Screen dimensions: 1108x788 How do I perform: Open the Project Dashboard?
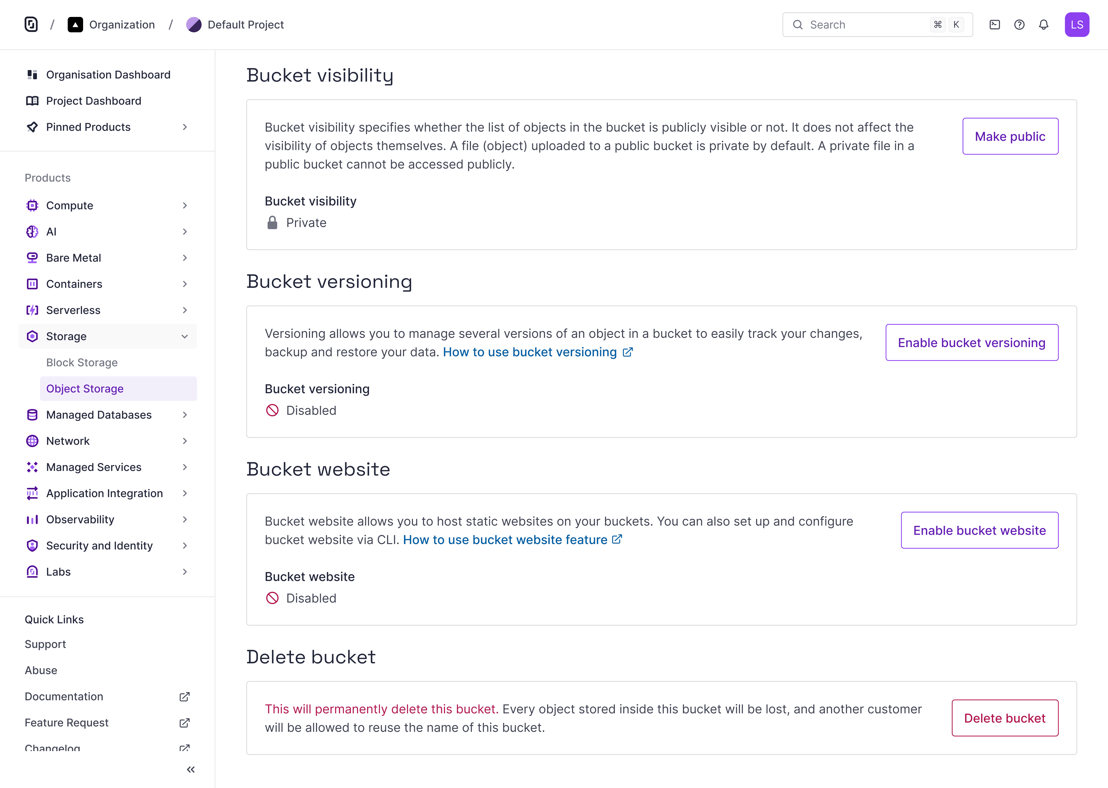[x=94, y=101]
